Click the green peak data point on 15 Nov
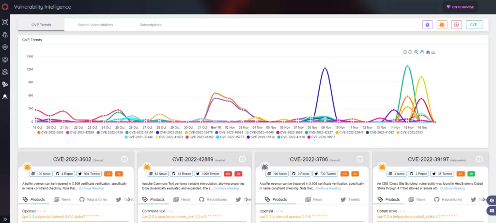Screen dimensions: 496x223 [x=408, y=66]
